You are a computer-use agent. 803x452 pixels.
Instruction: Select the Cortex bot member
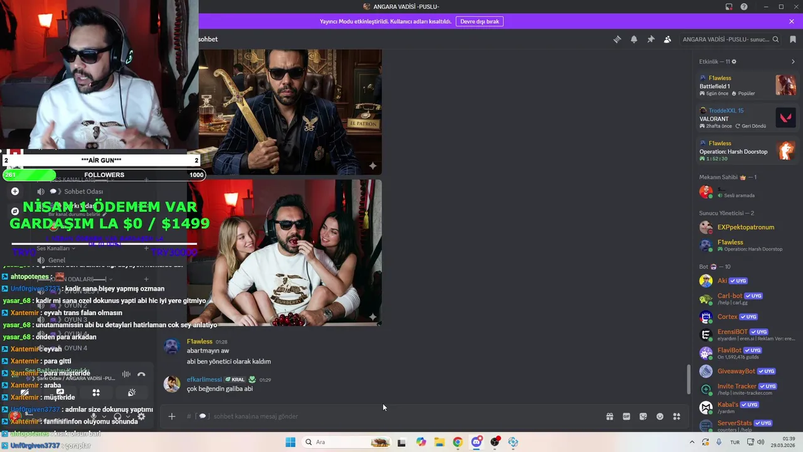(748, 316)
